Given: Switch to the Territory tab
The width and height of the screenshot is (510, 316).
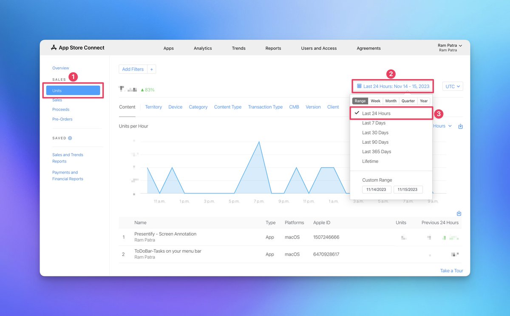Looking at the screenshot, I should tap(153, 107).
